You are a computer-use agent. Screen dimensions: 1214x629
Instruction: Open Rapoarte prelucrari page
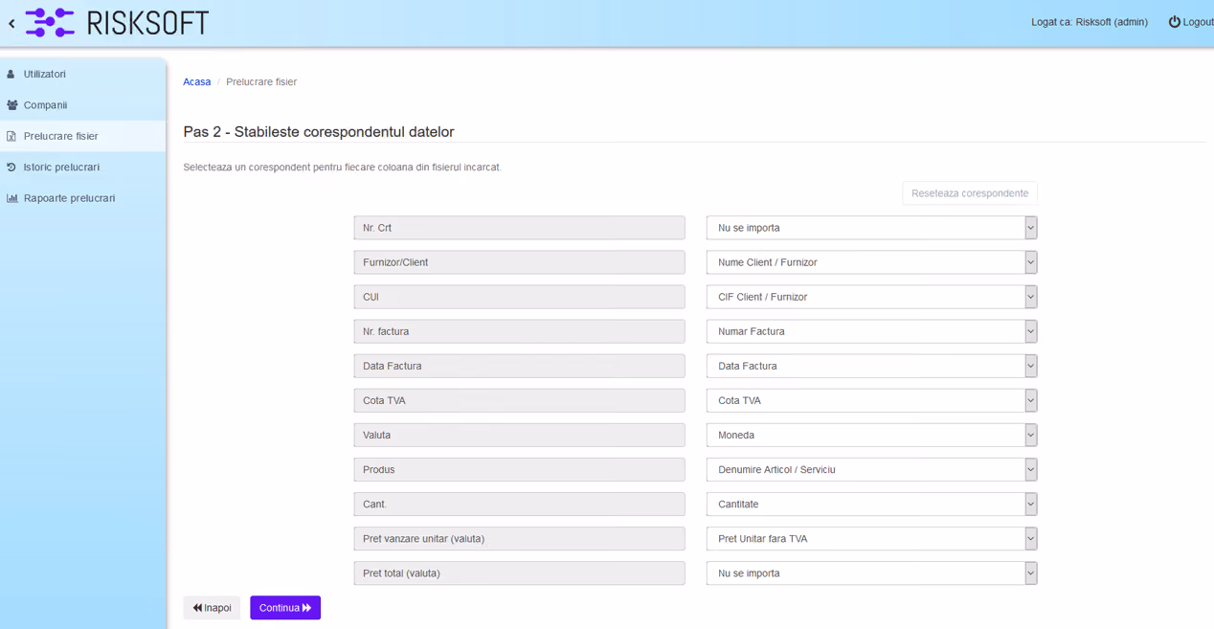point(83,198)
